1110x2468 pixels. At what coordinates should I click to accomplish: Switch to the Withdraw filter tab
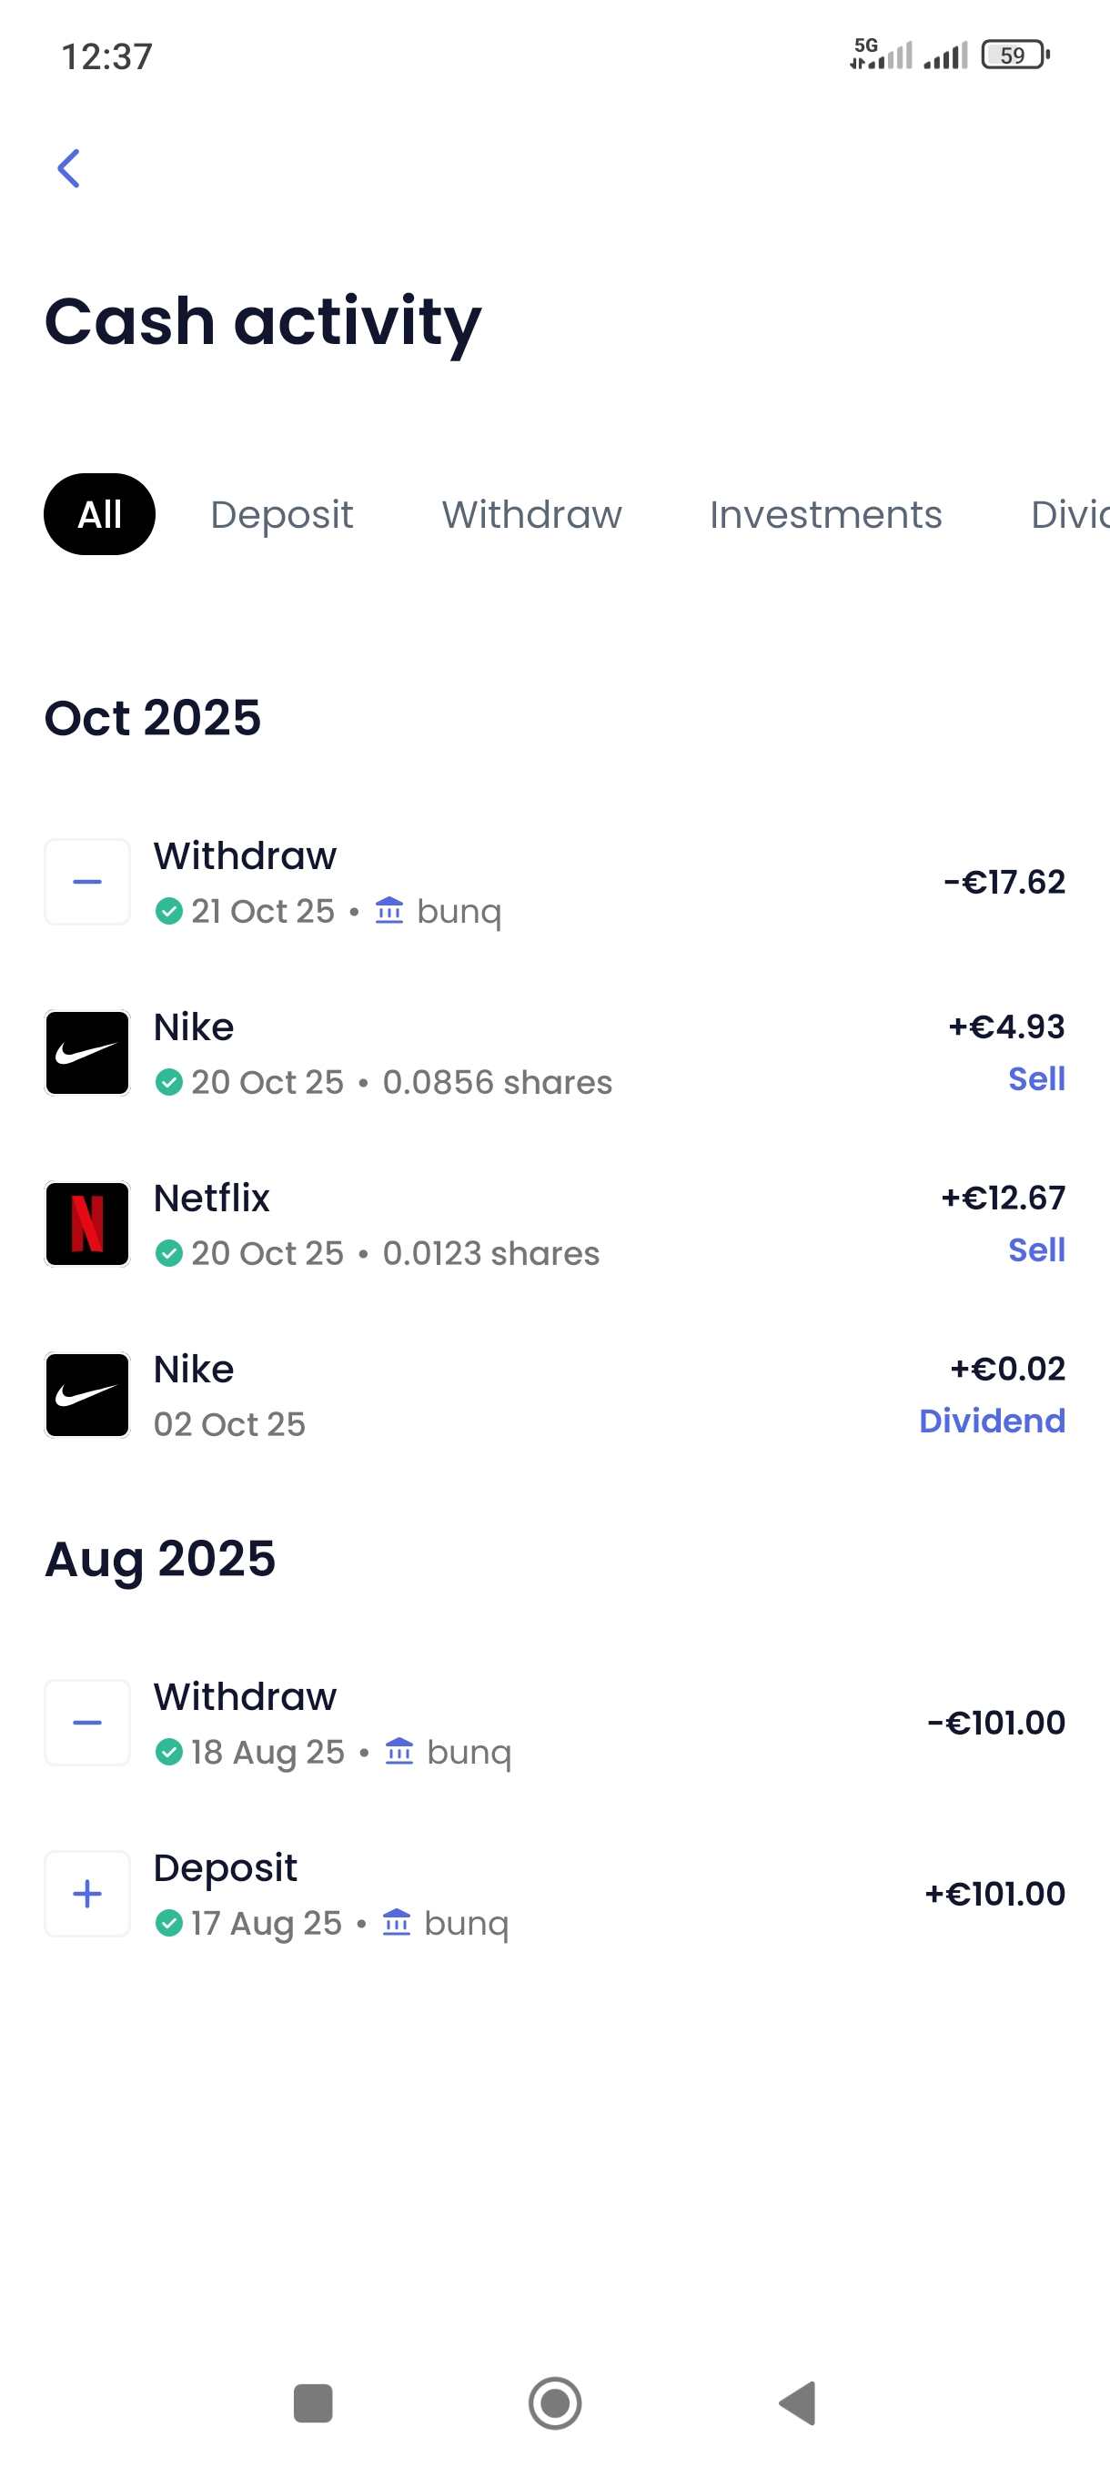pyautogui.click(x=531, y=514)
